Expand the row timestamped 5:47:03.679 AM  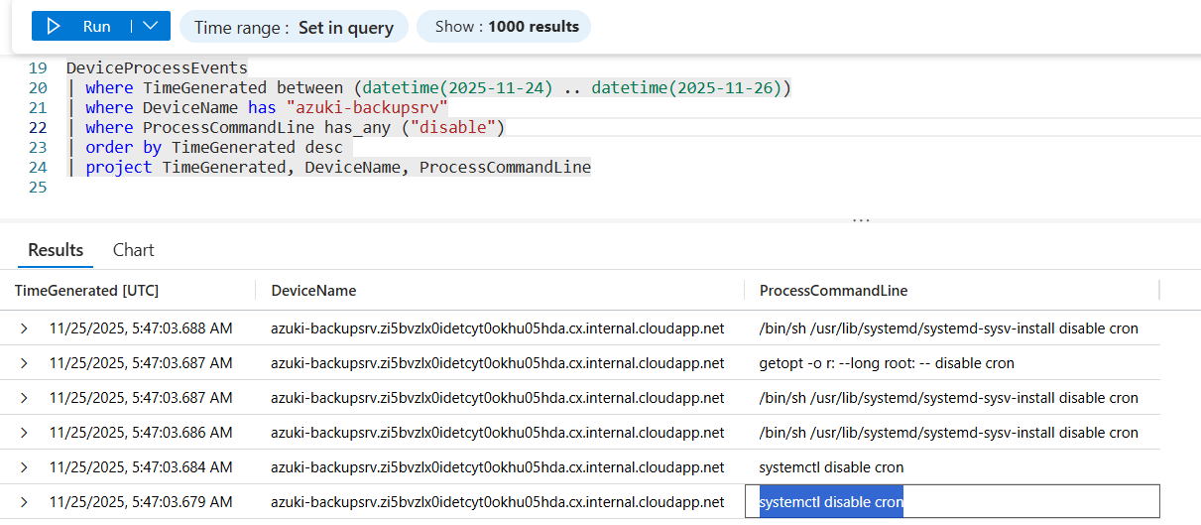(x=24, y=502)
